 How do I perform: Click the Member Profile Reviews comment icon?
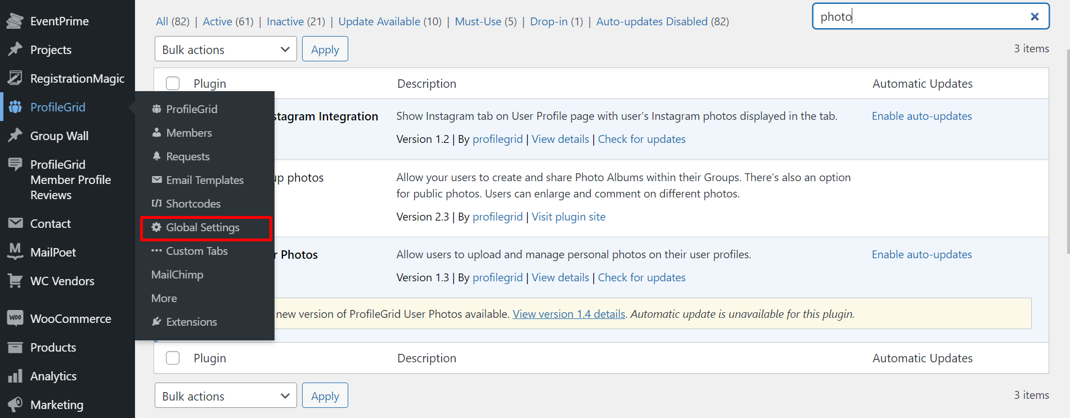click(x=15, y=164)
